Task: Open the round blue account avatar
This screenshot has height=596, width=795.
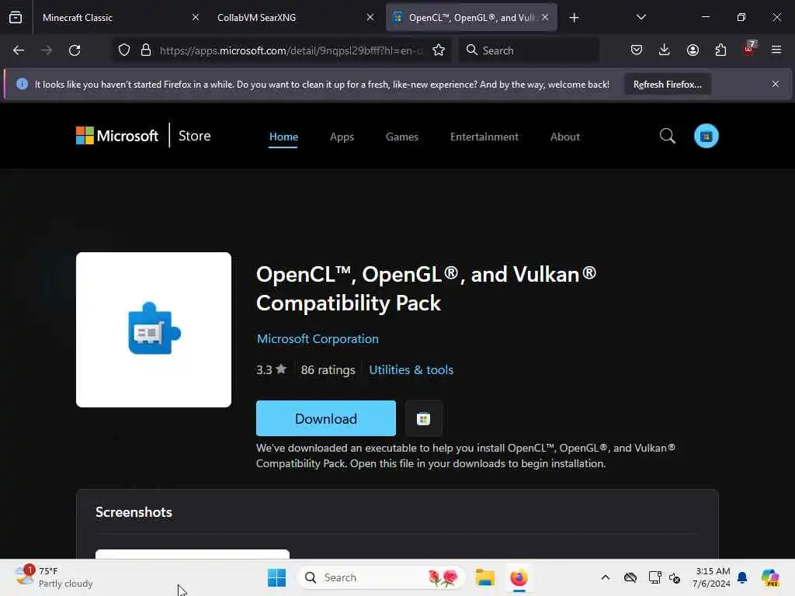Action: [x=706, y=136]
